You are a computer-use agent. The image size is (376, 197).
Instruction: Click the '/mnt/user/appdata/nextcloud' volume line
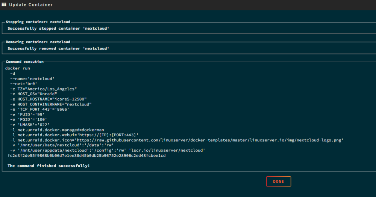108,150
